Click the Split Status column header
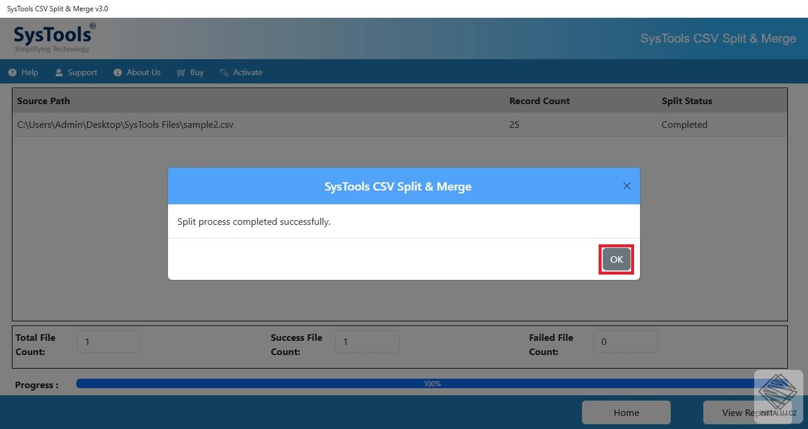 point(687,101)
